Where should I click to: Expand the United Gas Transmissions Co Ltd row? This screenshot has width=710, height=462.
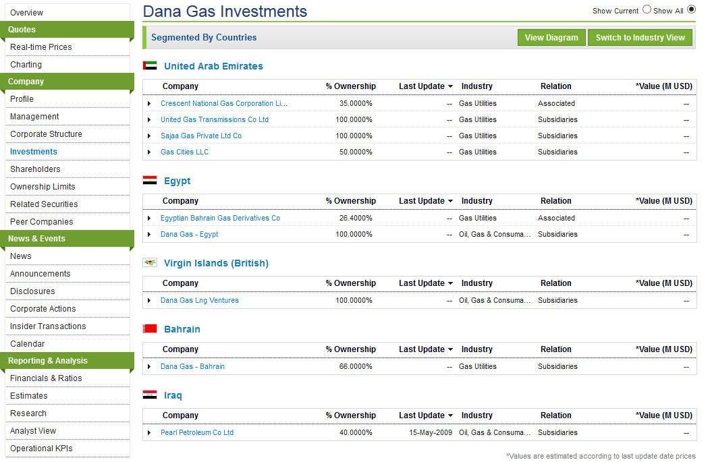(x=149, y=120)
